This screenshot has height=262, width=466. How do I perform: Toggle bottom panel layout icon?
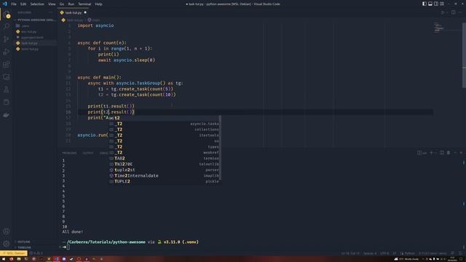pos(430,4)
